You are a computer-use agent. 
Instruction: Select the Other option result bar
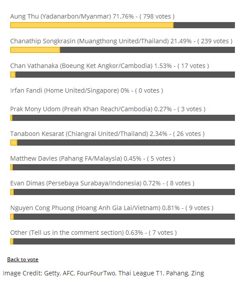point(122,241)
